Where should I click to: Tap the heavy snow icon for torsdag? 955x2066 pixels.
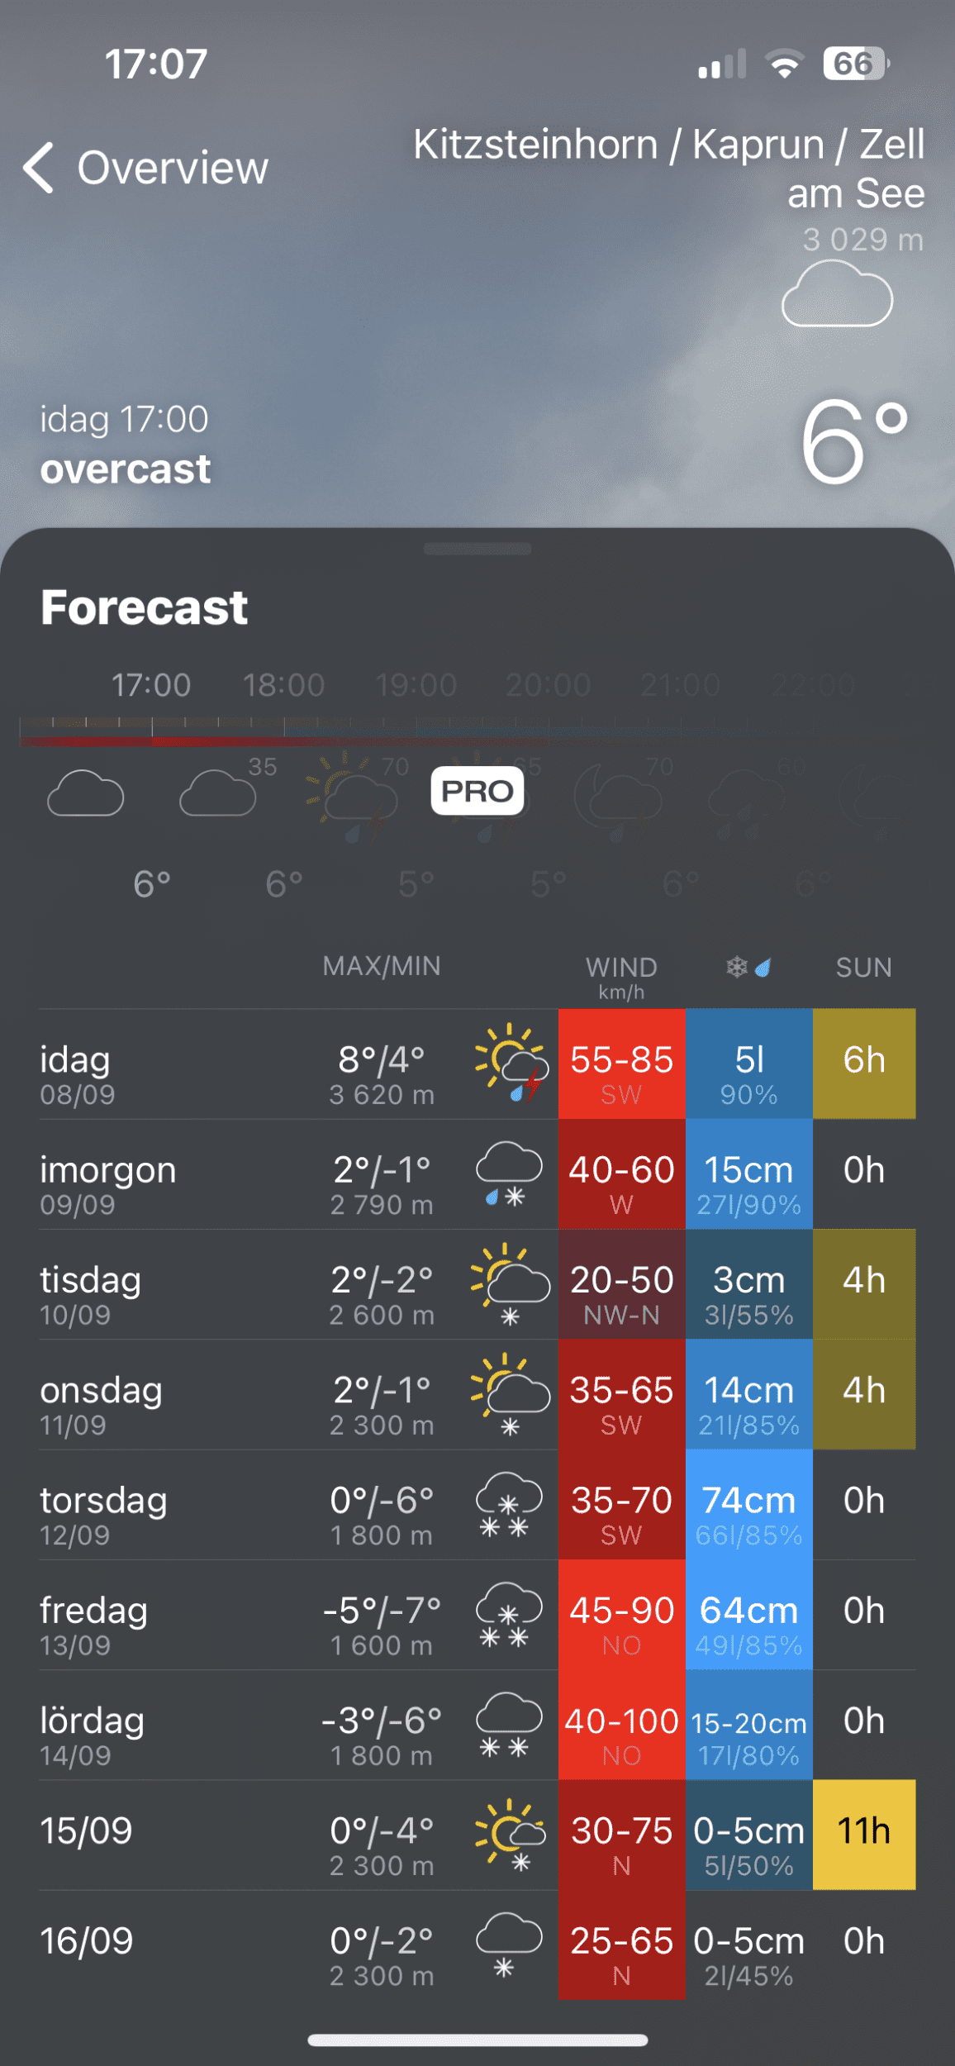[x=509, y=1504]
